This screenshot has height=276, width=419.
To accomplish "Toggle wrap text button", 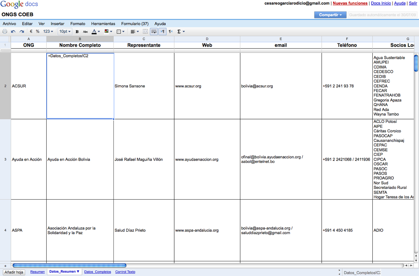I will click(154, 32).
